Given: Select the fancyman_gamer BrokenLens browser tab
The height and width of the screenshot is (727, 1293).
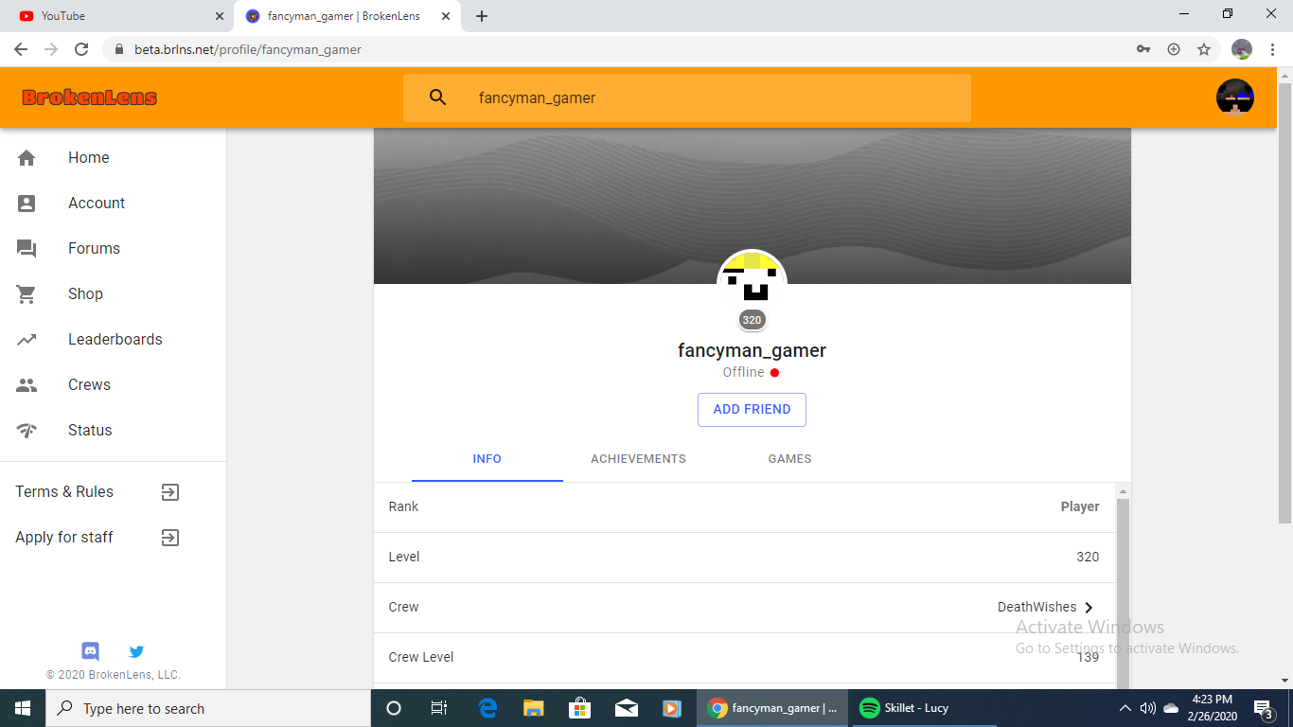Looking at the screenshot, I should (x=347, y=16).
